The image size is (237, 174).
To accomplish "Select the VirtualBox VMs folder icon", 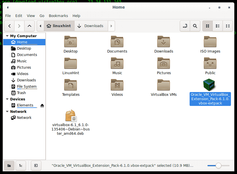I will click(164, 85).
